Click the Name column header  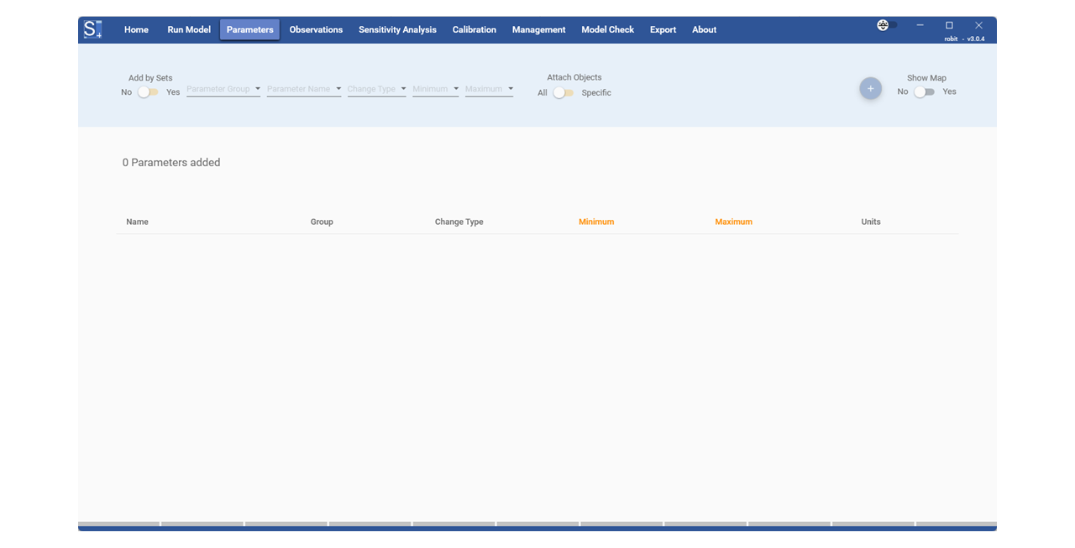[x=137, y=222]
